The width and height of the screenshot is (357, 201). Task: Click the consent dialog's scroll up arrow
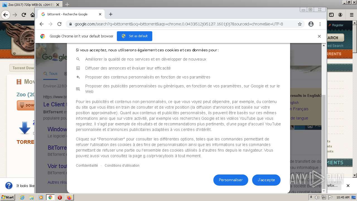pyautogui.click(x=324, y=46)
